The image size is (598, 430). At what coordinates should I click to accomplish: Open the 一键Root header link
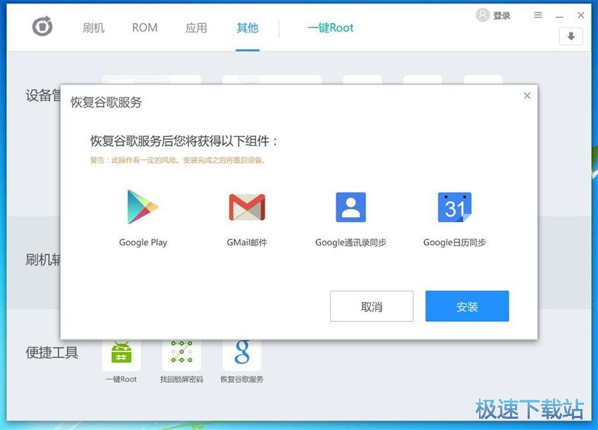coord(331,28)
